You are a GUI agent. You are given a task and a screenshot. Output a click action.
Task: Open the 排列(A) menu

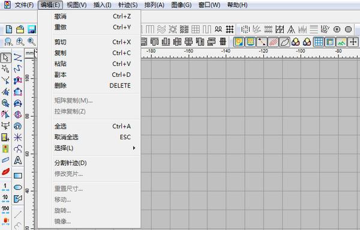pyautogui.click(x=154, y=5)
